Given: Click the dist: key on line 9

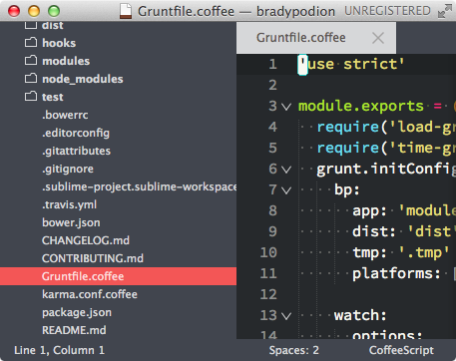Looking at the screenshot, I should [x=374, y=231].
